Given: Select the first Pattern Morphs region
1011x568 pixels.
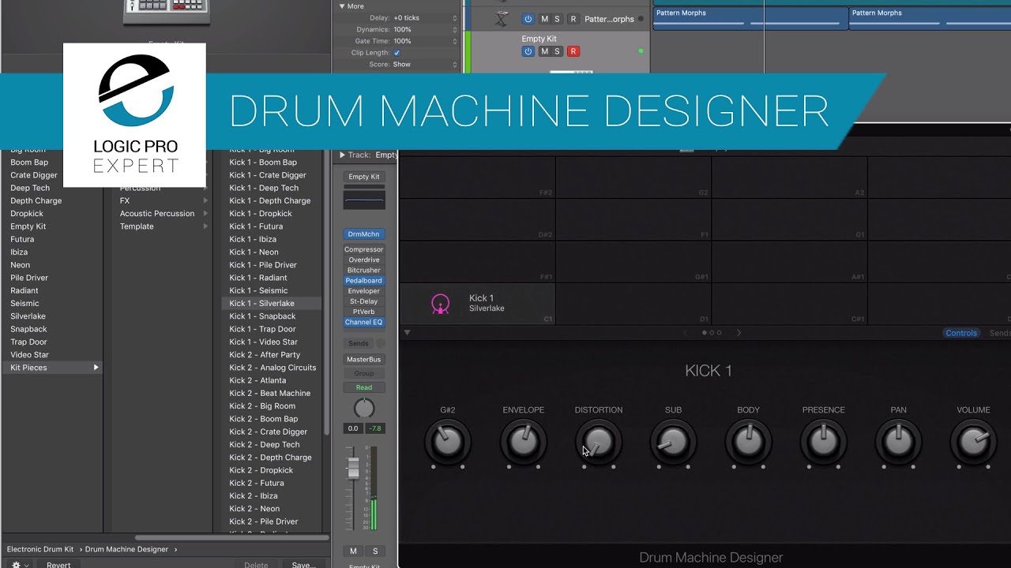Looking at the screenshot, I should pos(750,18).
